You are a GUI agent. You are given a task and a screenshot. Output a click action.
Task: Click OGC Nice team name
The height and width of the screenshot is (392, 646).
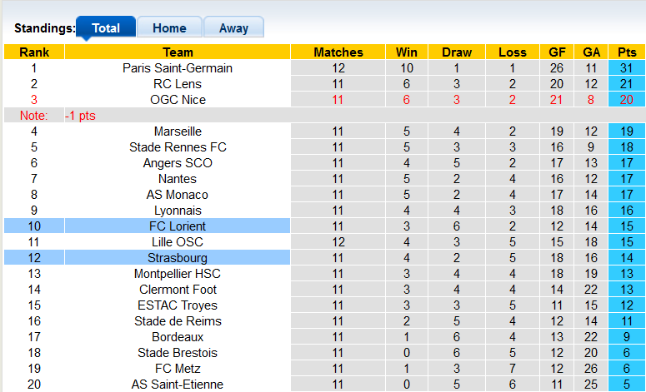178,100
